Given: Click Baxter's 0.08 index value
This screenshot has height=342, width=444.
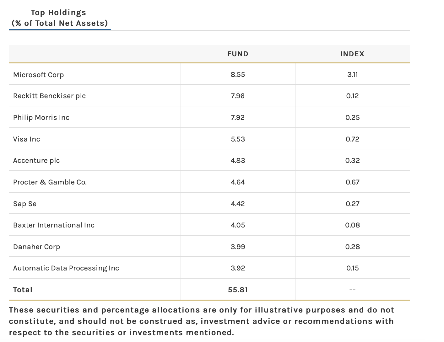Looking at the screenshot, I should click(x=352, y=225).
